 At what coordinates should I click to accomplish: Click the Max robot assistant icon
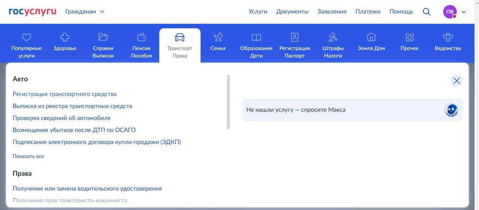452,110
